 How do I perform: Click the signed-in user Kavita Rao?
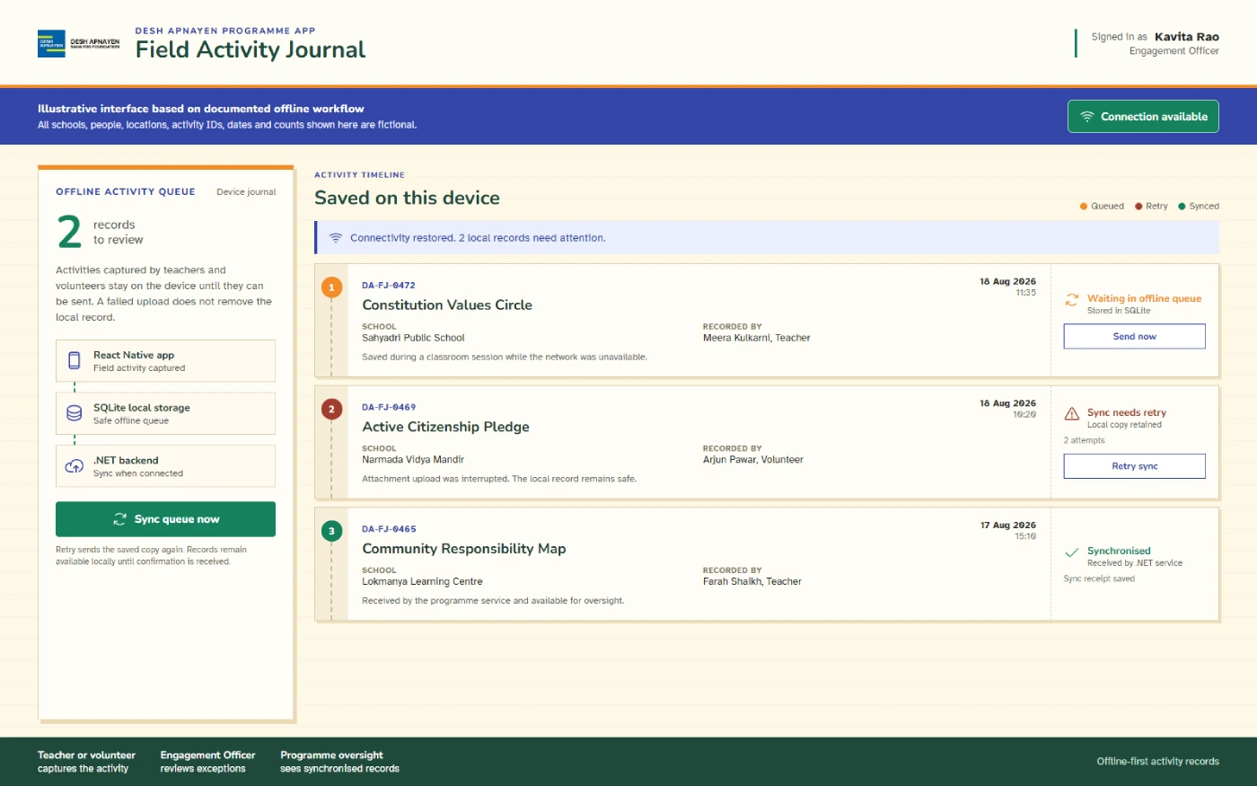point(1186,37)
